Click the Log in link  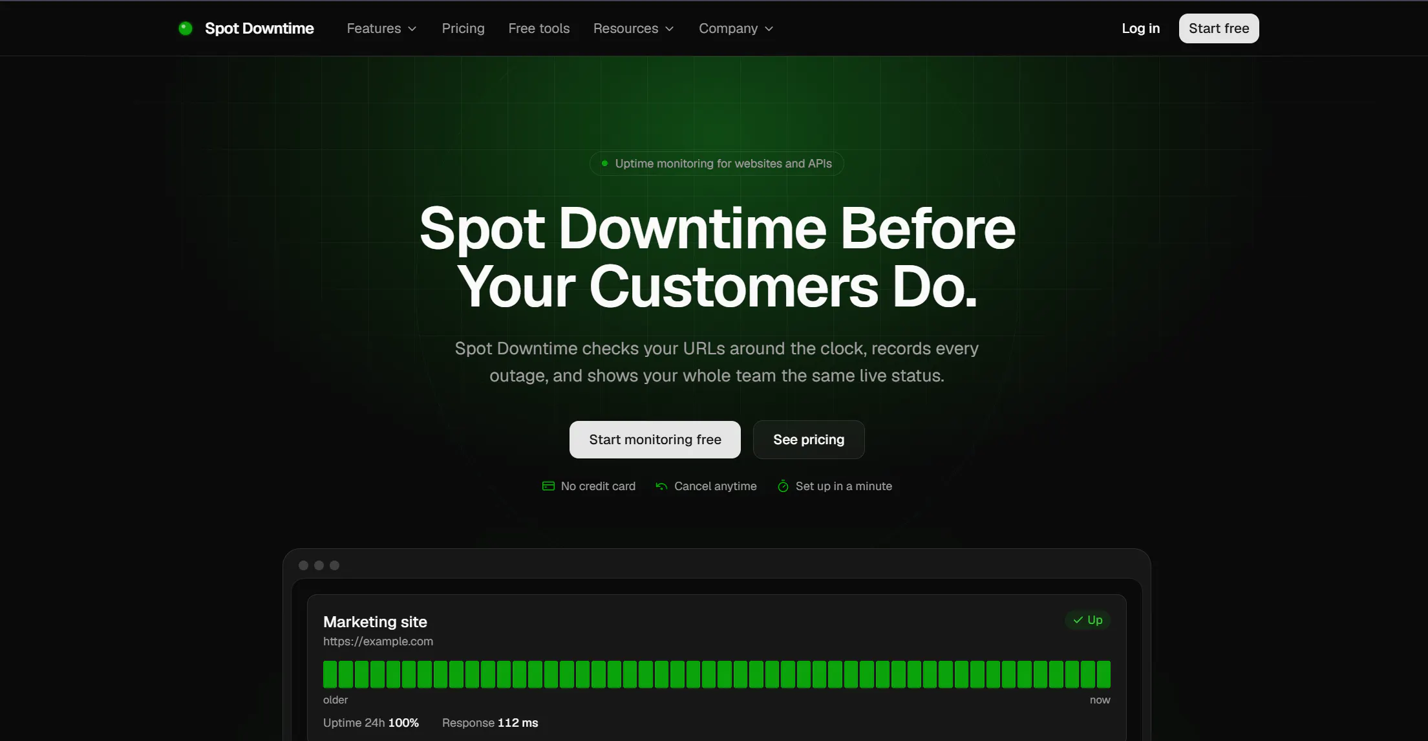1140,28
